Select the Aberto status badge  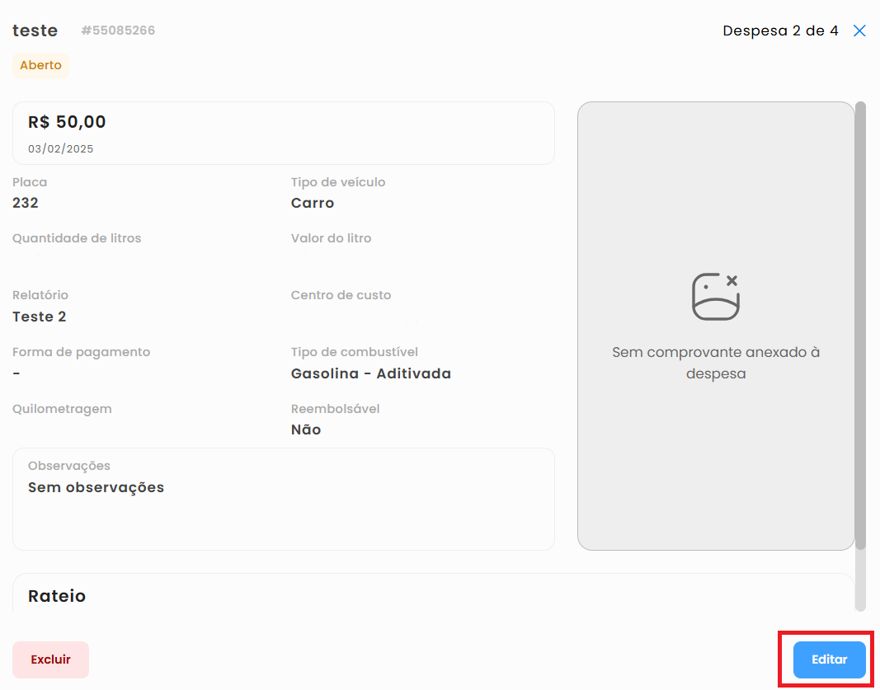pyautogui.click(x=40, y=65)
